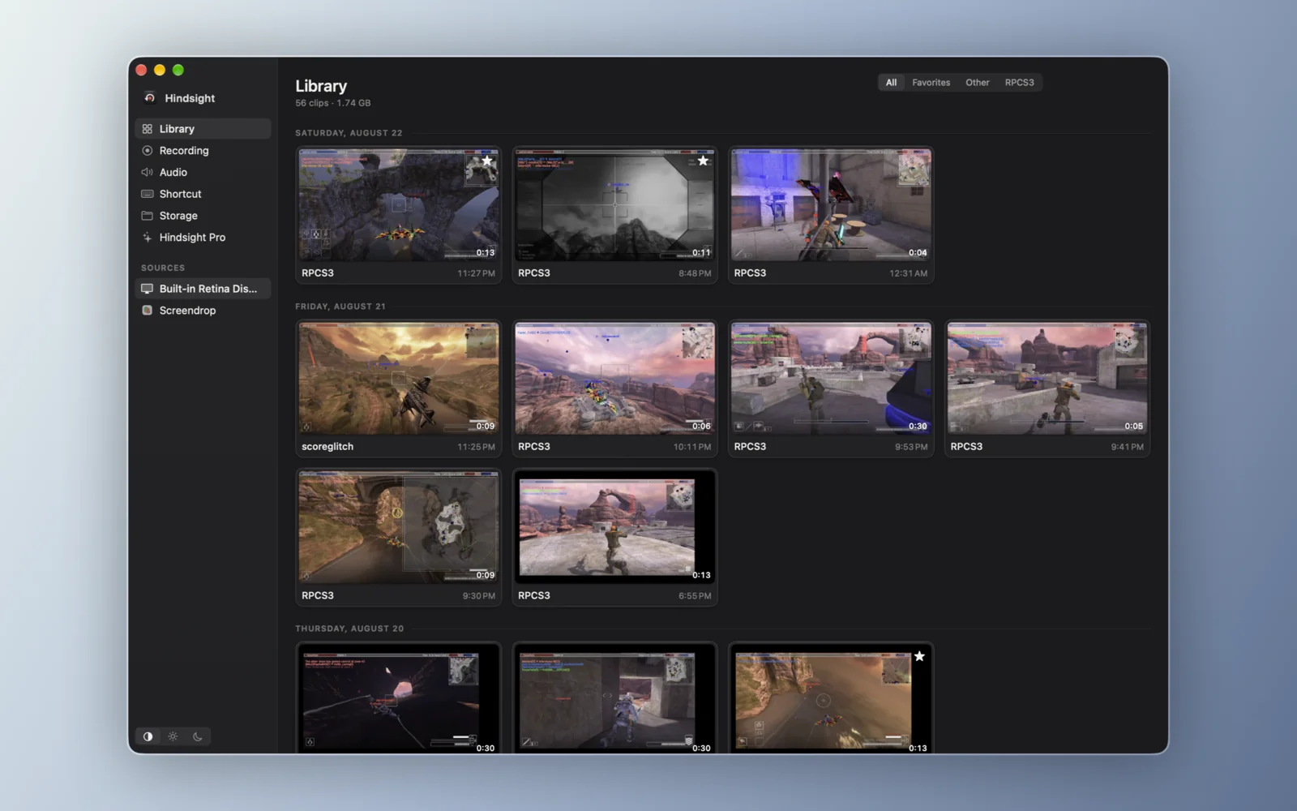The image size is (1297, 811).
Task: Select Built-in Retina Display source
Action: tap(203, 289)
